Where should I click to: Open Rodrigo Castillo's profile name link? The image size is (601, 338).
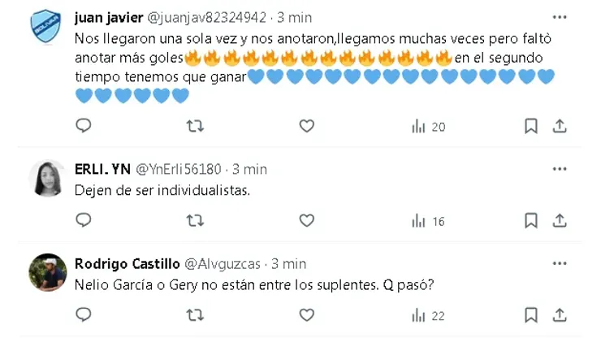coord(126,263)
